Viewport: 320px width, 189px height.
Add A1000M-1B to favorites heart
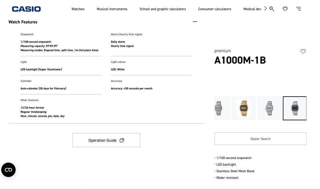point(303,51)
